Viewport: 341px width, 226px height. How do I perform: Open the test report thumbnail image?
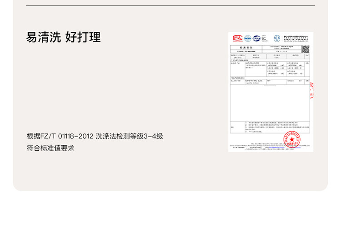271,92
